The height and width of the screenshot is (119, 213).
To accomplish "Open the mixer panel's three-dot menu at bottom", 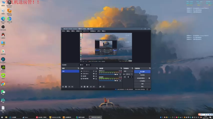I will 104,87.
